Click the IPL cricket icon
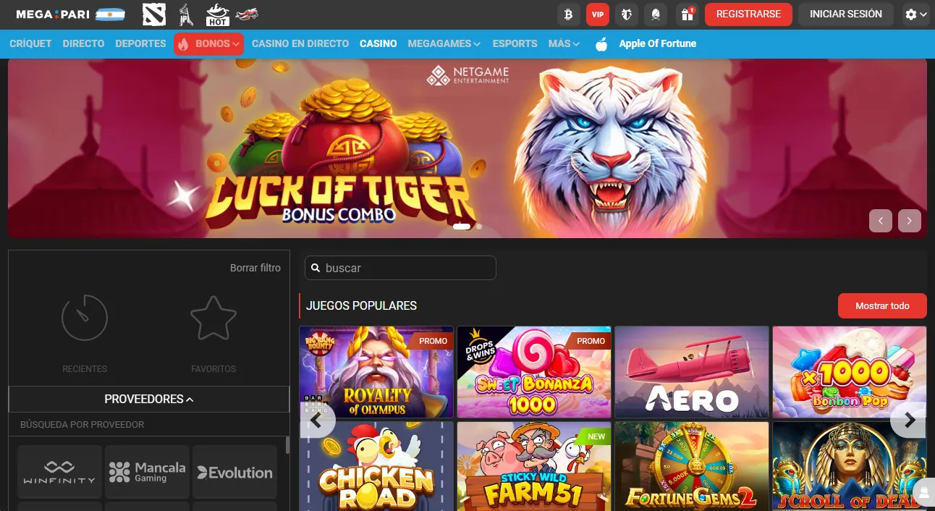 (x=185, y=14)
